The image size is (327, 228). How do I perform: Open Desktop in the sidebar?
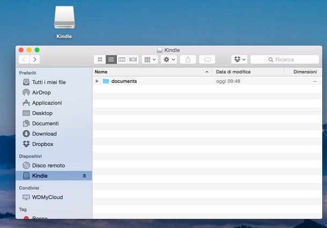click(54, 113)
